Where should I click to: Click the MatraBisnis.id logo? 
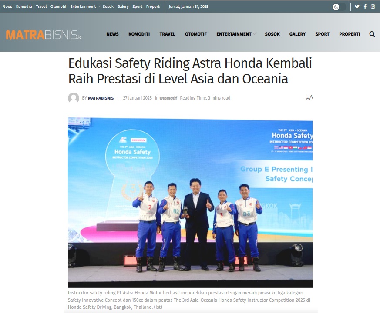click(x=44, y=35)
